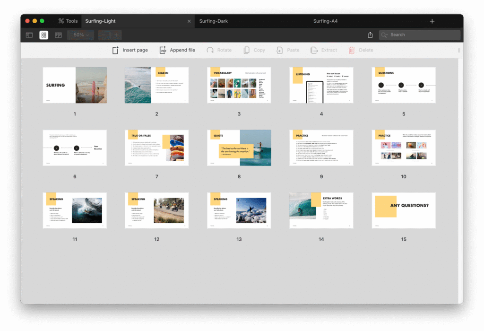This screenshot has height=331, width=484.
Task: Toggle the sidebar panel view icon
Action: 29,35
